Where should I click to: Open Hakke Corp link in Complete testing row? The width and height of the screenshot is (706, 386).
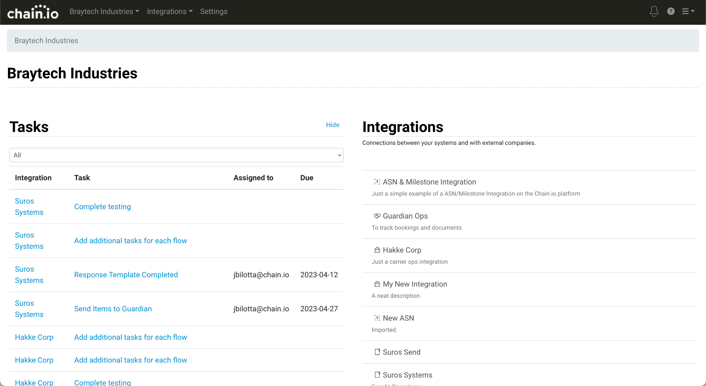coord(34,382)
